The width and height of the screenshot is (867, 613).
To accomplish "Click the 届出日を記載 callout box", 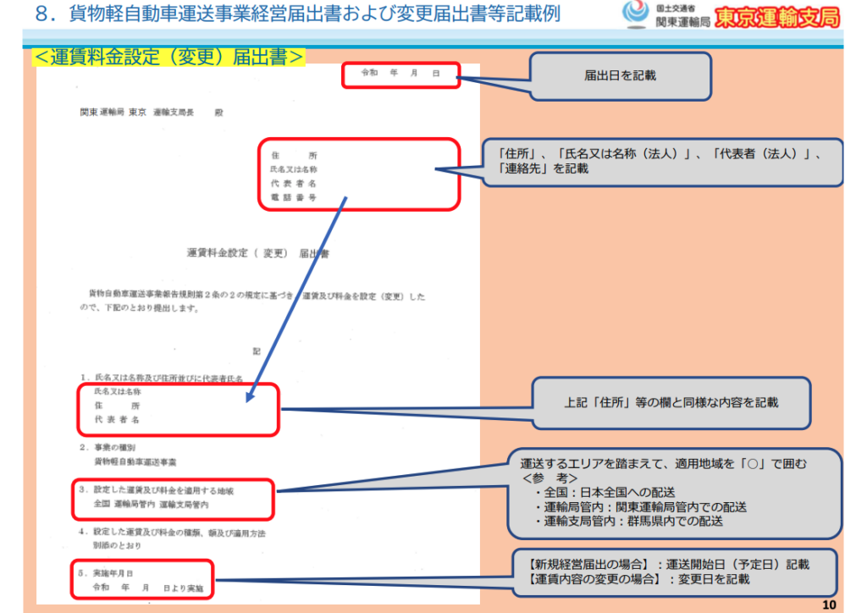I will 620,75.
